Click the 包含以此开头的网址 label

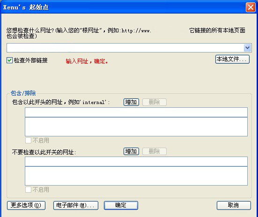(x=61, y=102)
